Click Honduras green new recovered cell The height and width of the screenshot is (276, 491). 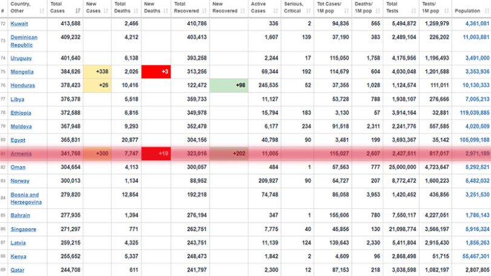[229, 85]
